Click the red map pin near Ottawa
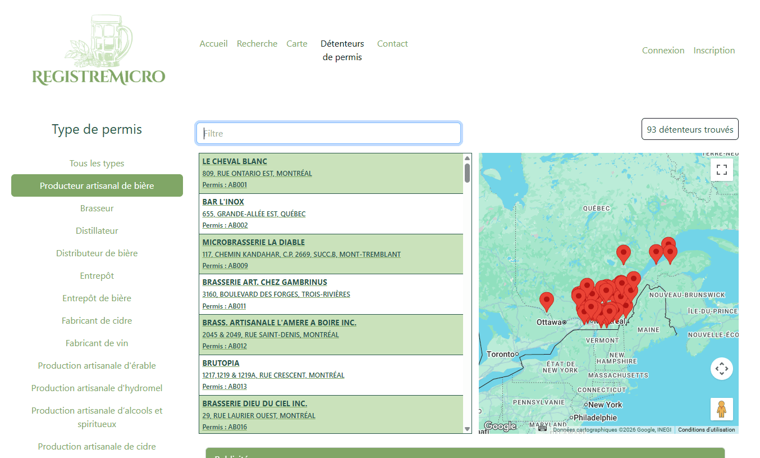The image size is (760, 458). (x=547, y=301)
